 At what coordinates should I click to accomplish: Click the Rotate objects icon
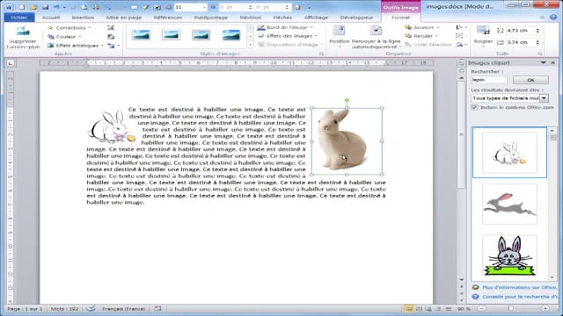pos(461,45)
